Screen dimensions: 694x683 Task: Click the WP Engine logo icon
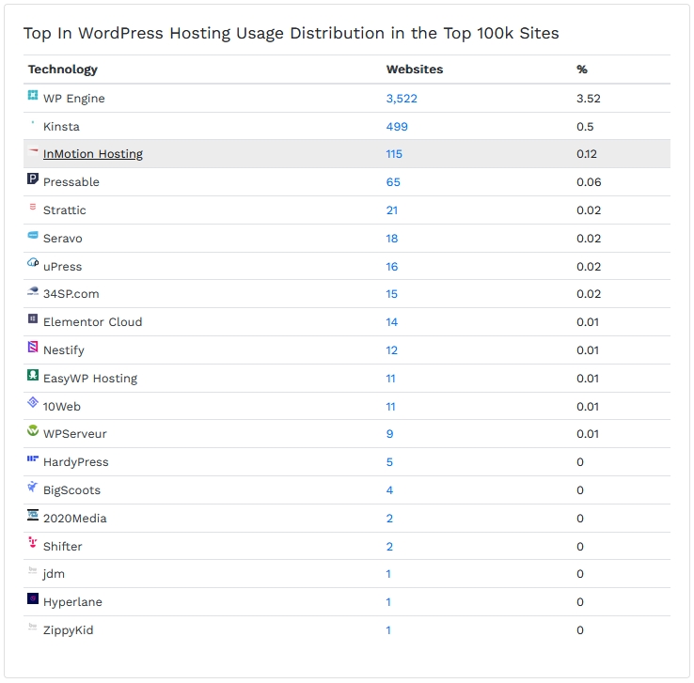[33, 96]
